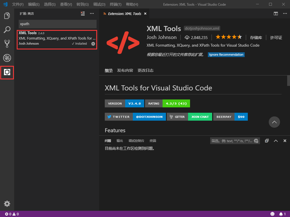This screenshot has width=290, height=217.
Task: Click the large XML Tools logo image
Action: click(x=123, y=43)
